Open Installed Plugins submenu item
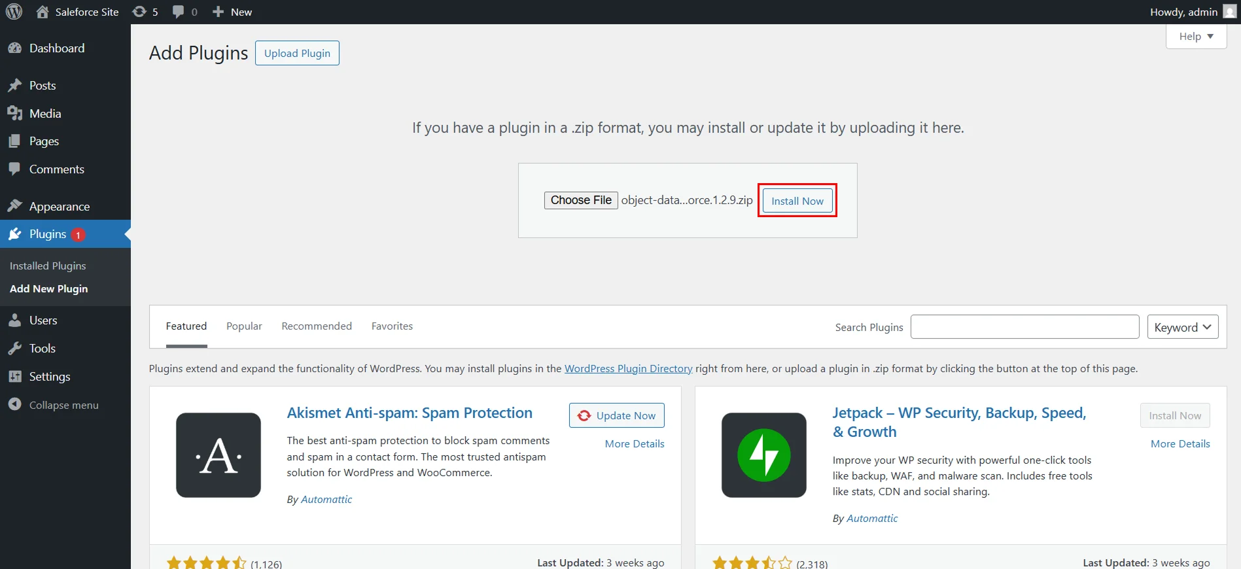The height and width of the screenshot is (569, 1241). click(x=48, y=266)
